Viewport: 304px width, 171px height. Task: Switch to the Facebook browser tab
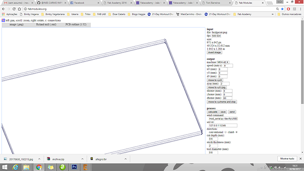84,3
